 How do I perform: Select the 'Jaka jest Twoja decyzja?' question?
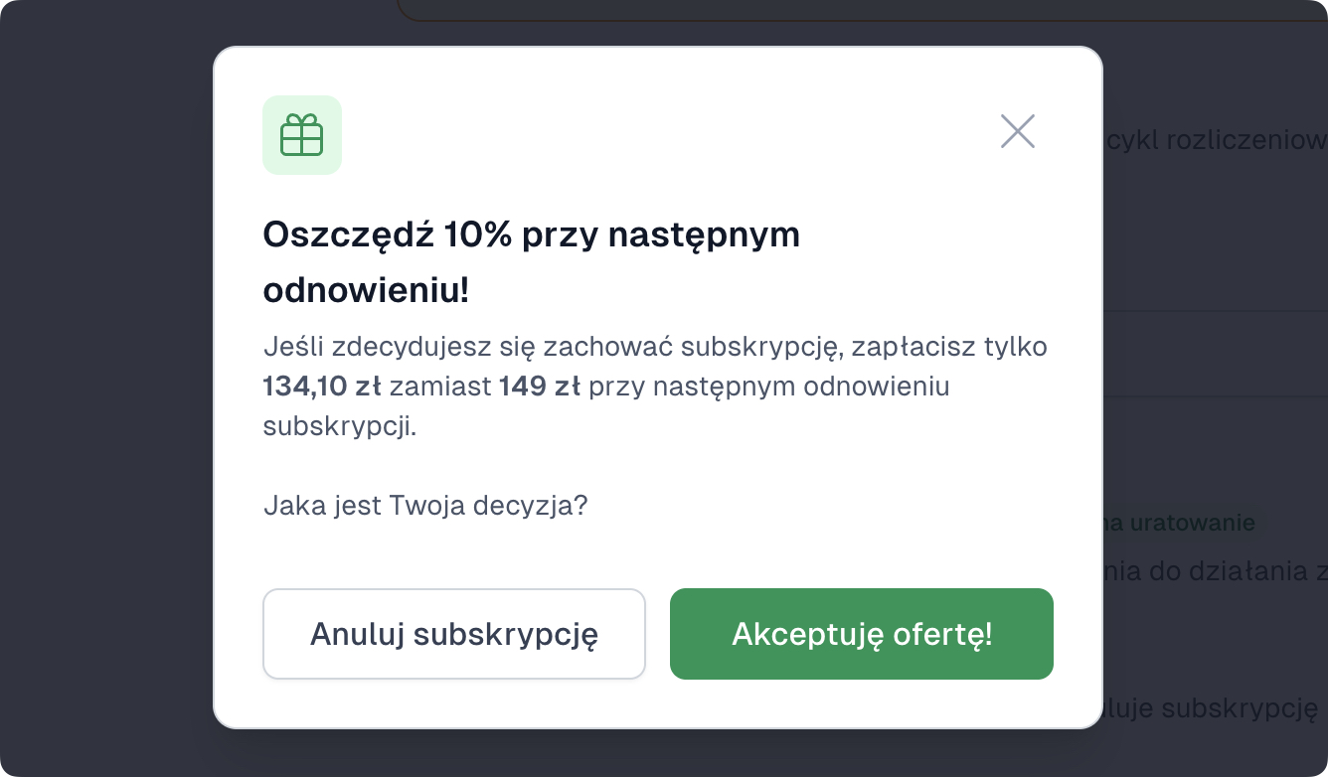click(x=425, y=505)
